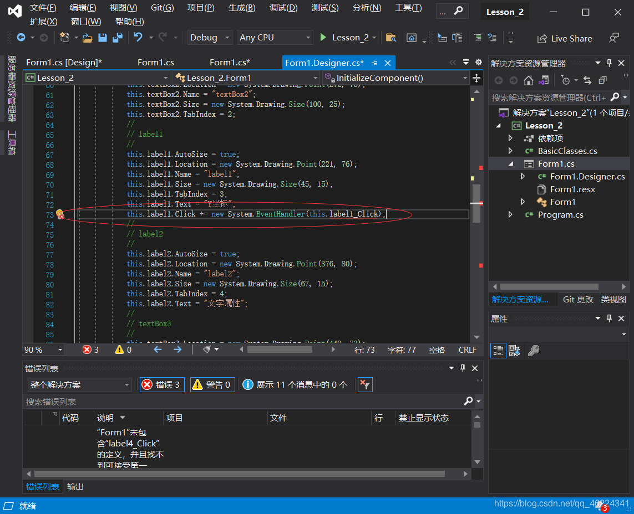The height and width of the screenshot is (514, 634).
Task: Click the Error List horizontal scrollbar
Action: pos(240,474)
